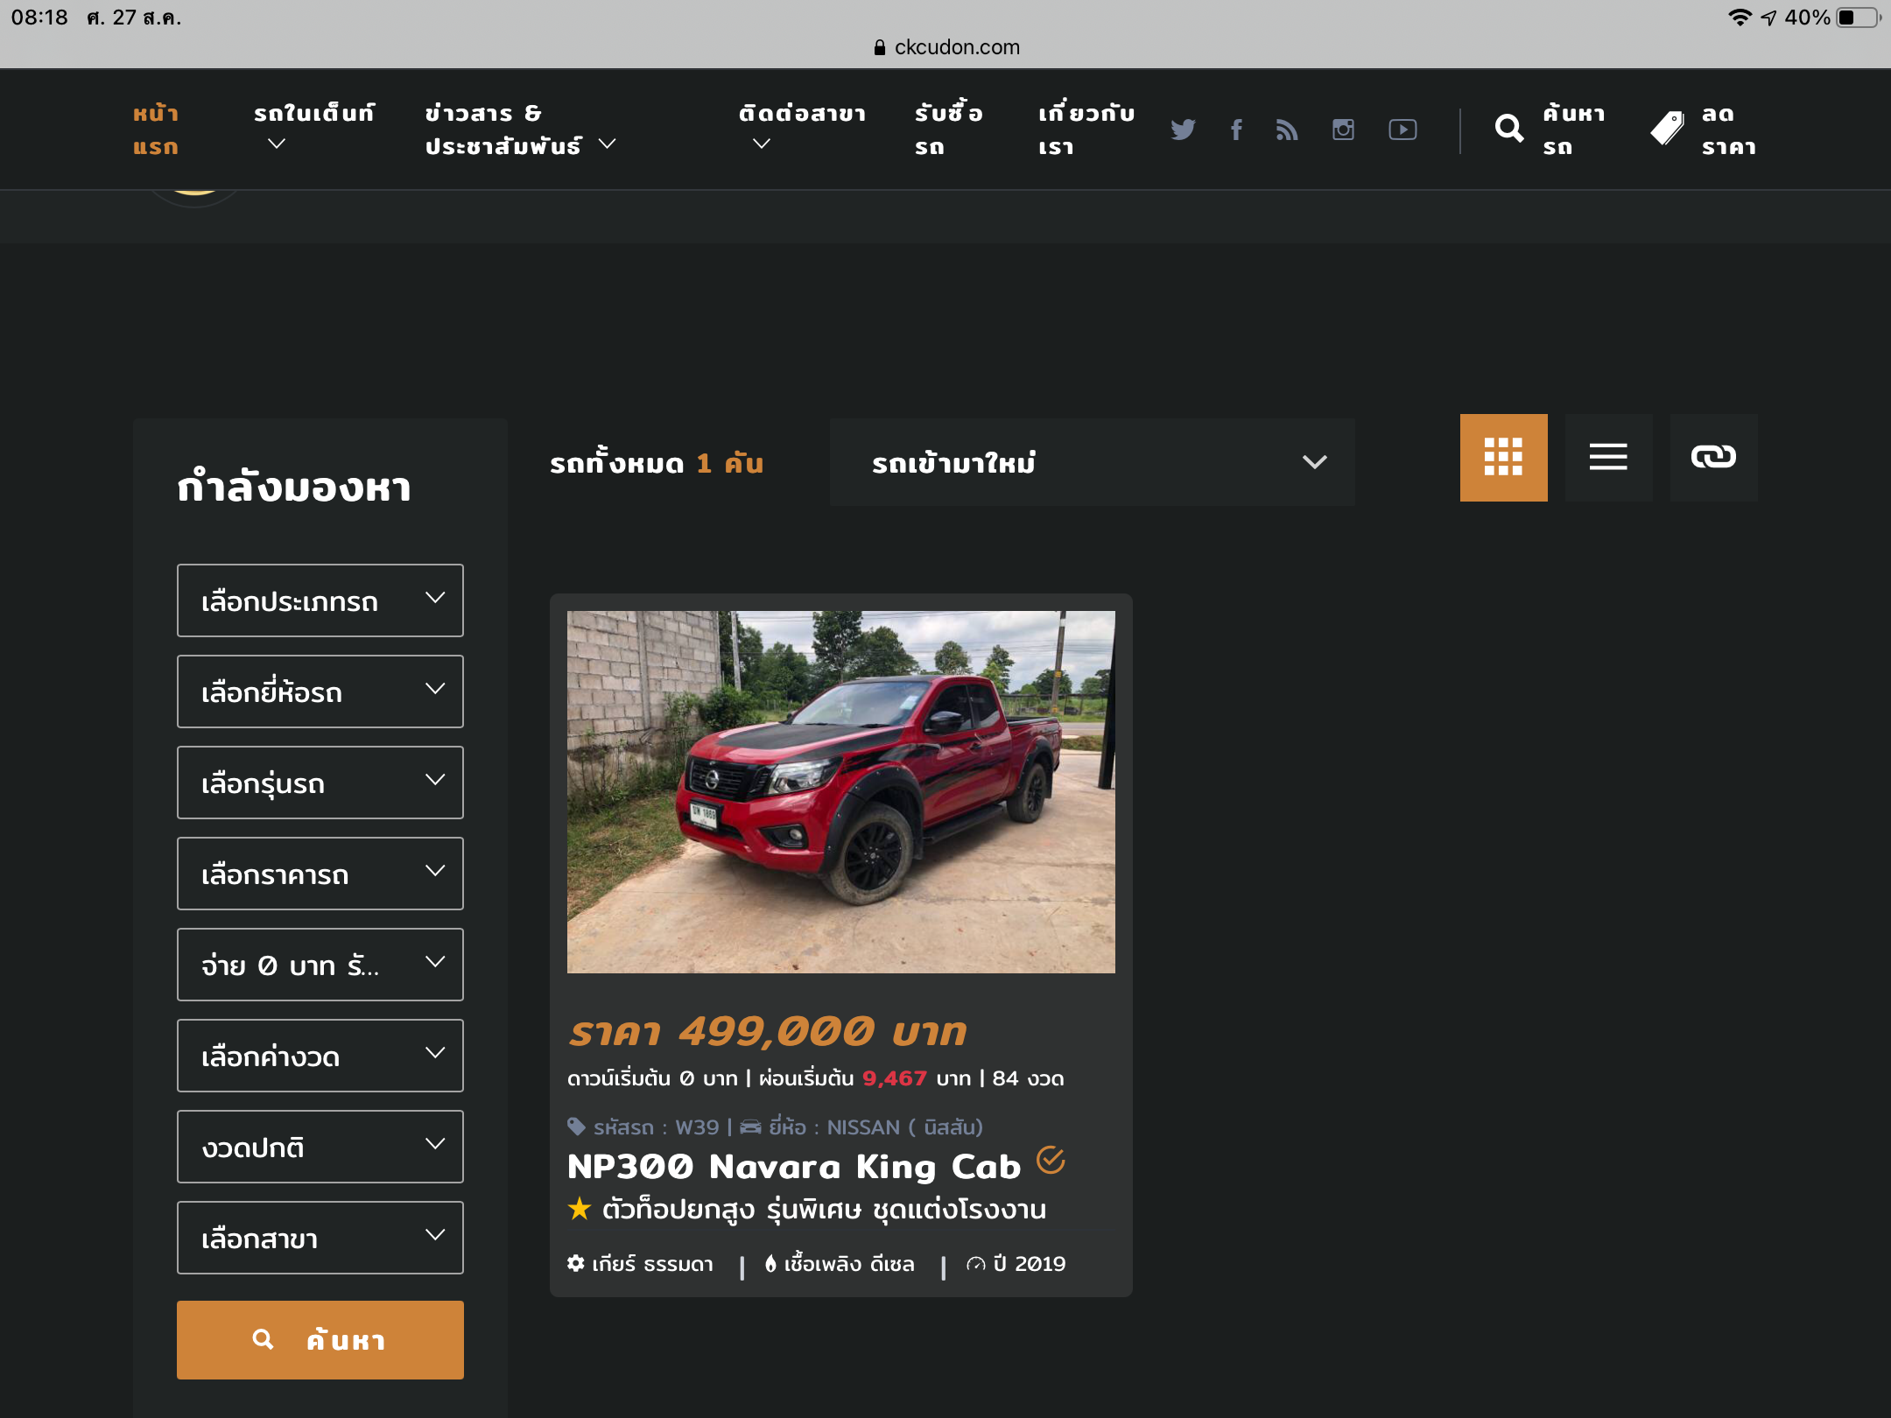Click the RSS feed icon
Screen dimensions: 1891x1418
tap(1287, 130)
